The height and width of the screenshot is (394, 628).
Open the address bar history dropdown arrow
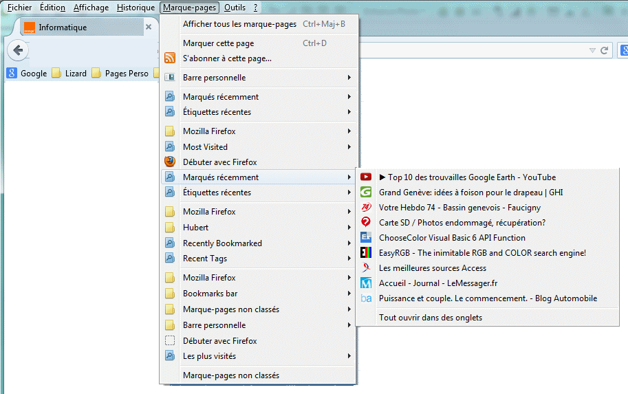click(592, 51)
